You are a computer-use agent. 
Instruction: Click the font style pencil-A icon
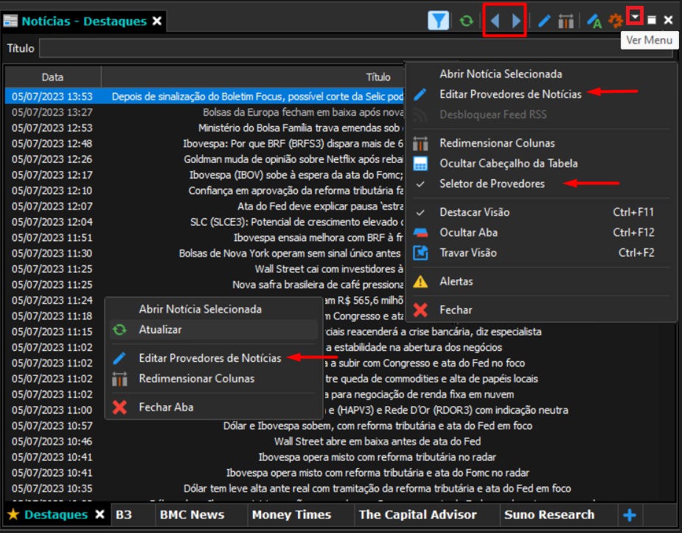[594, 21]
